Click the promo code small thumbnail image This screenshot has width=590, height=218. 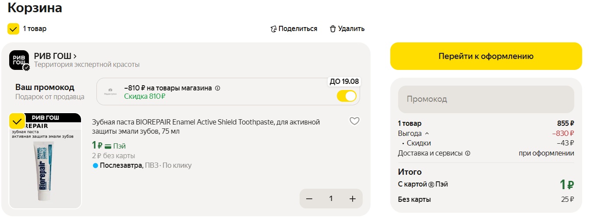pos(110,92)
